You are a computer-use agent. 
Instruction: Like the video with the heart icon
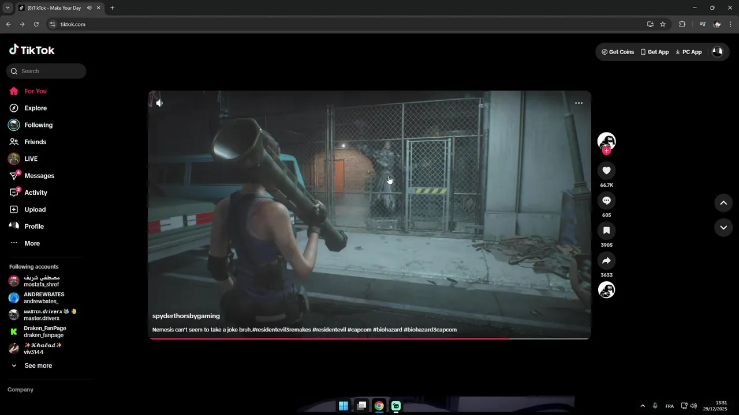tap(606, 171)
